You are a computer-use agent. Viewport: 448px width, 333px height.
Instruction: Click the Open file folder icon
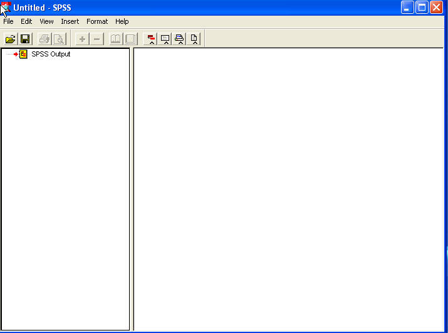10,39
